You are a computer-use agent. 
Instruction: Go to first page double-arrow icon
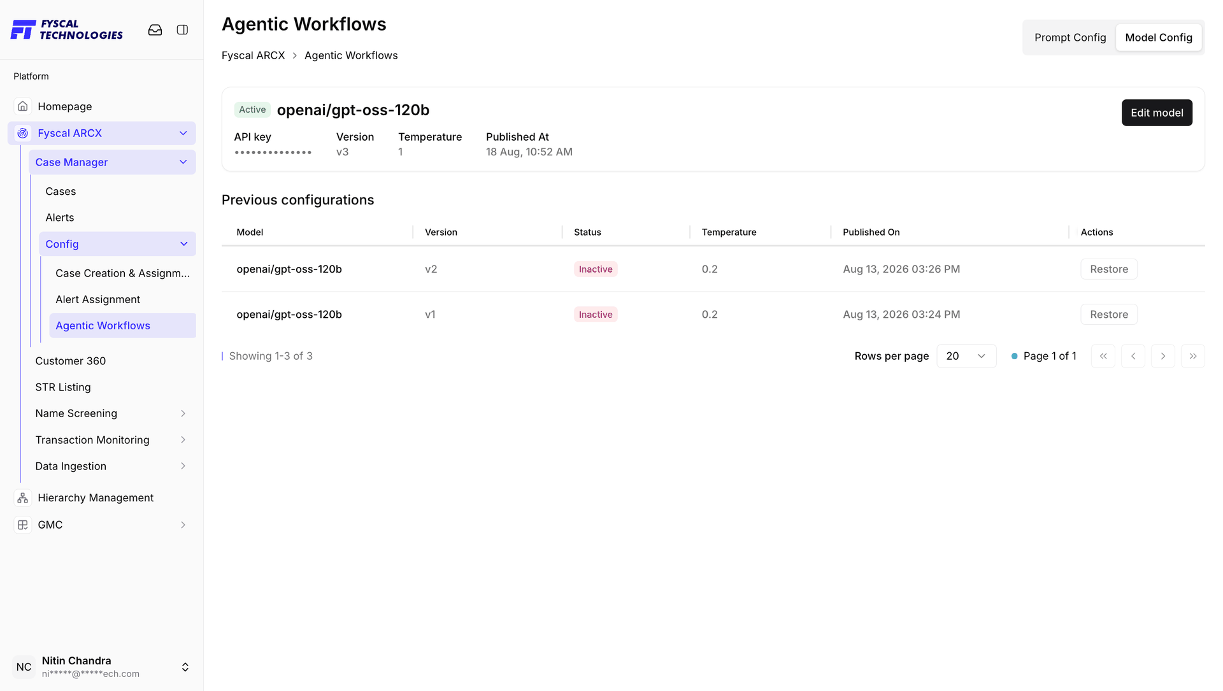click(1103, 356)
